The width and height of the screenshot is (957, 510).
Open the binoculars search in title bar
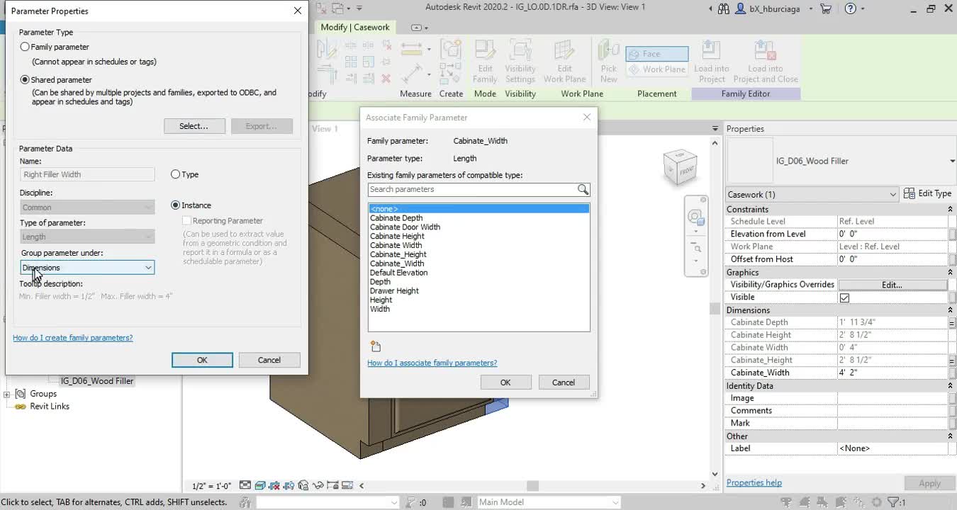pyautogui.click(x=723, y=8)
